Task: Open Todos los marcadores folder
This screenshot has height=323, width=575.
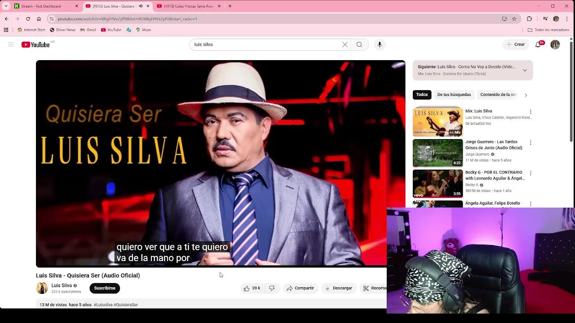Action: [x=548, y=30]
